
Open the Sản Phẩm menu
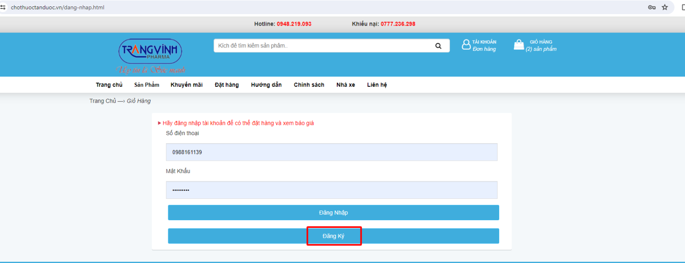(x=146, y=85)
